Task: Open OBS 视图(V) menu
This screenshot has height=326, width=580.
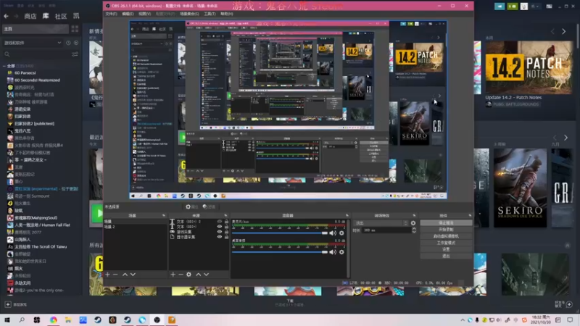Action: [x=144, y=14]
